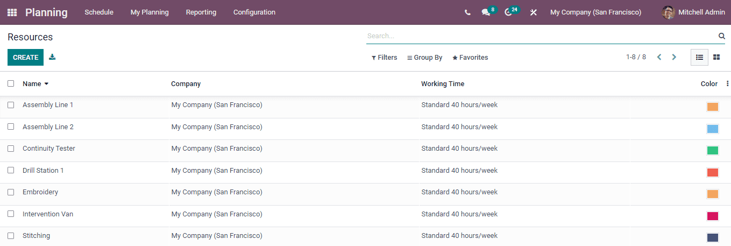Open the Group By dropdown
The width and height of the screenshot is (731, 246).
pyautogui.click(x=424, y=58)
